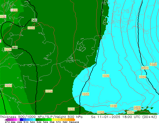
Task: Click the '510' legend scale value
Action: tap(26, 122)
